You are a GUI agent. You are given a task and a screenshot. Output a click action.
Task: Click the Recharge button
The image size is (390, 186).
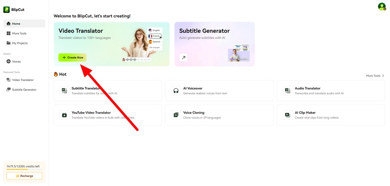[24, 176]
